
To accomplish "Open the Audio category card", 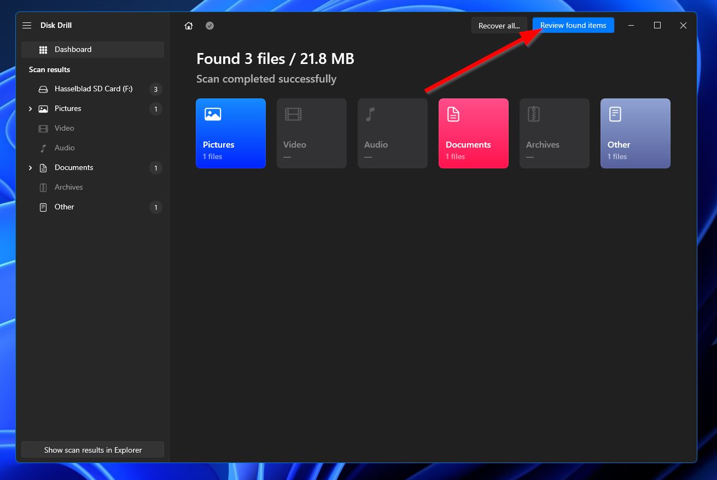I will click(x=393, y=133).
